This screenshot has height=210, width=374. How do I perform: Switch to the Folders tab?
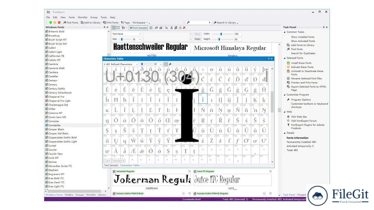pyautogui.click(x=69, y=195)
